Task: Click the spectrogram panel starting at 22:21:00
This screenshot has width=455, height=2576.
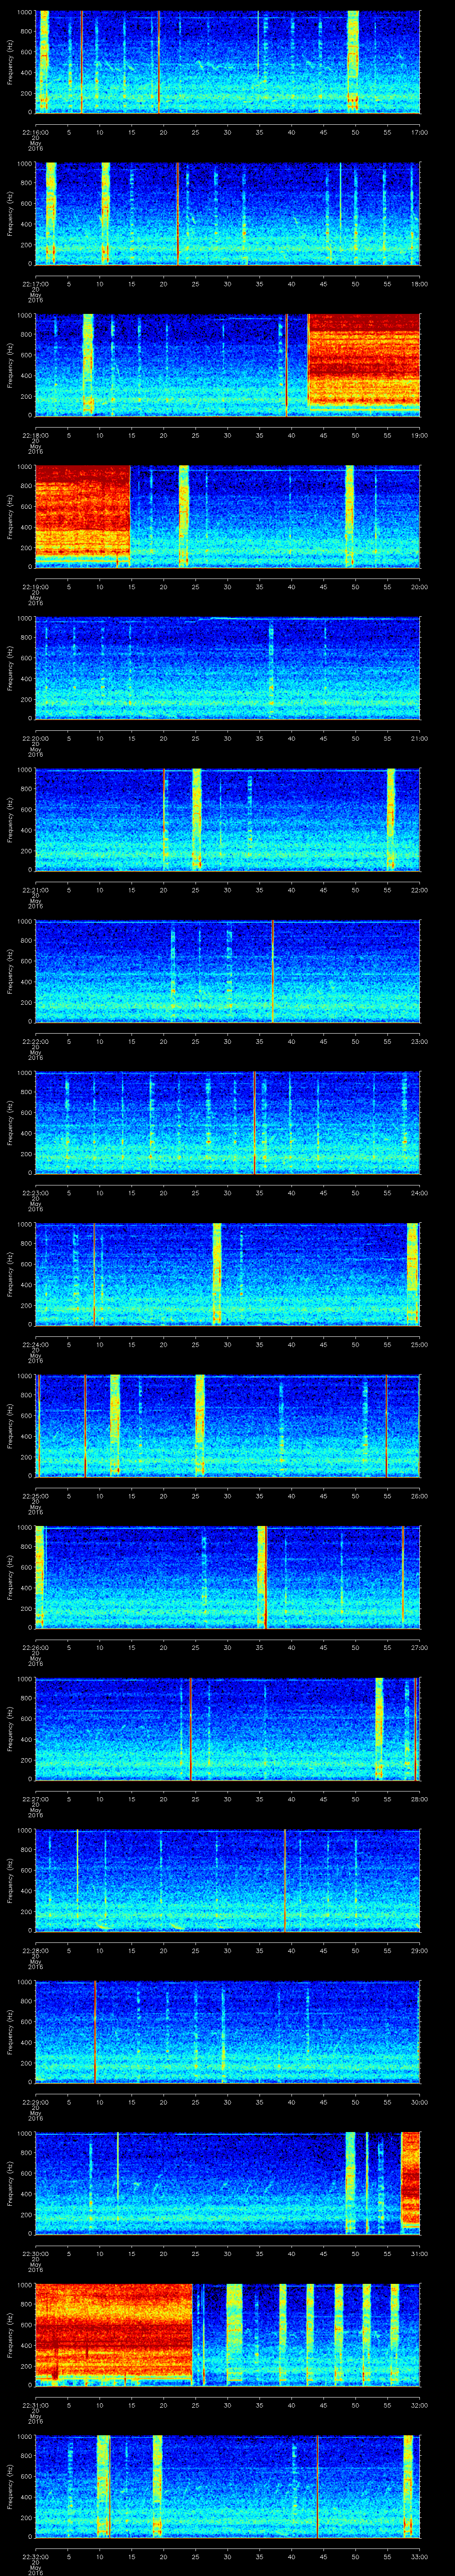Action: [228, 820]
